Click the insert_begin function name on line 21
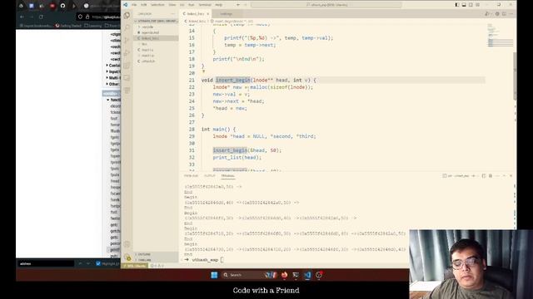 click(233, 80)
